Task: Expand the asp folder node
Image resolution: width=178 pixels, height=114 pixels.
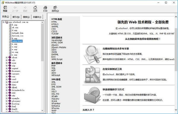Action: coord(7,66)
